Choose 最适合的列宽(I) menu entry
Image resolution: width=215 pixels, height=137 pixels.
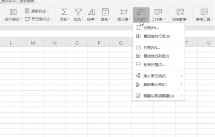pyautogui.click(x=159, y=56)
